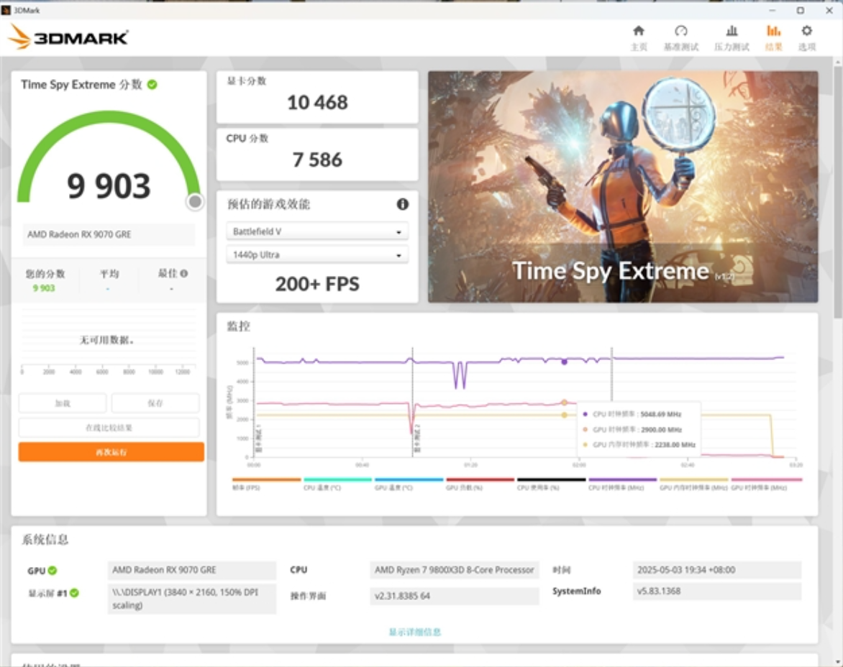Click the CPU 分数 value 7 586
The height and width of the screenshot is (667, 843).
[x=317, y=160]
